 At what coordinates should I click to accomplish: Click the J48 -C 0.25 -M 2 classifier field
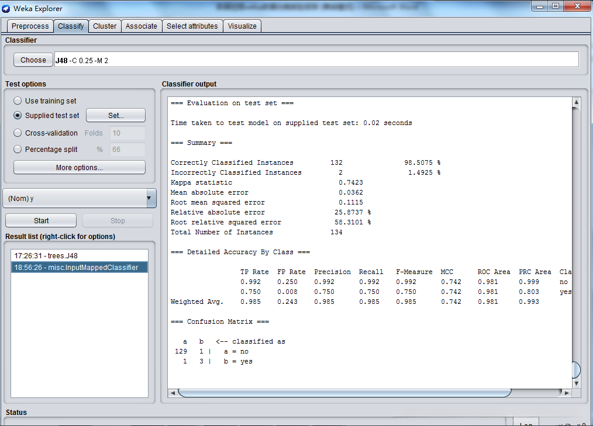pyautogui.click(x=316, y=60)
